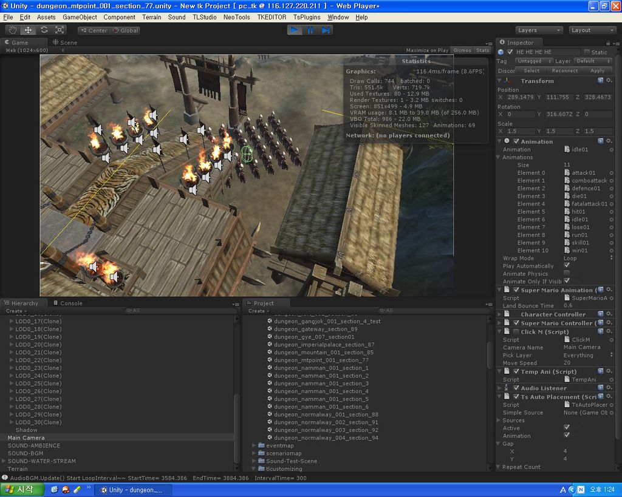Toggle Animate Only If Visible checkbox
The width and height of the screenshot is (622, 497).
tap(567, 280)
